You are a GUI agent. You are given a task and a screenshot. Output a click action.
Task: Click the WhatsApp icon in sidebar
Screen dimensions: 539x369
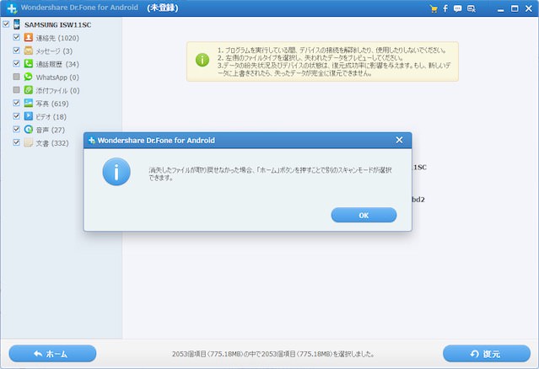pos(29,77)
